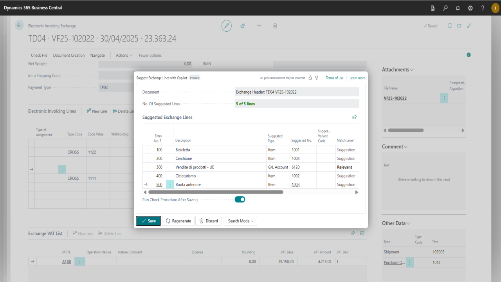This screenshot has height=282, width=501.
Task: Click Fewer options
Action: 150,55
